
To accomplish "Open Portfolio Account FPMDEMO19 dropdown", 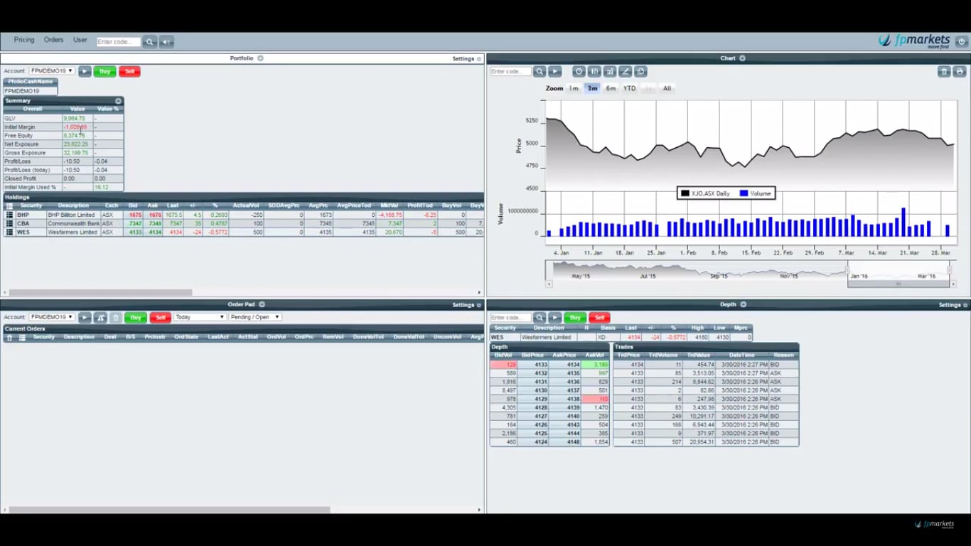I will point(52,71).
